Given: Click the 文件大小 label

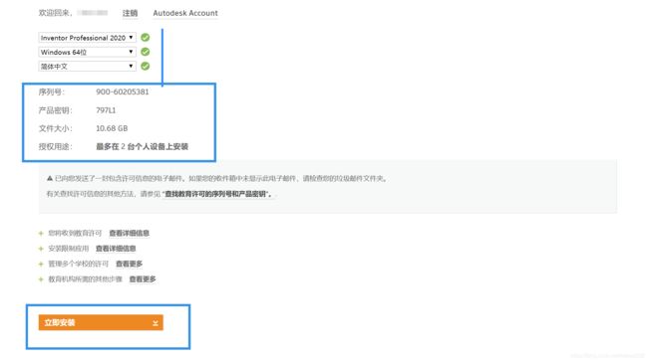Looking at the screenshot, I should [x=56, y=128].
